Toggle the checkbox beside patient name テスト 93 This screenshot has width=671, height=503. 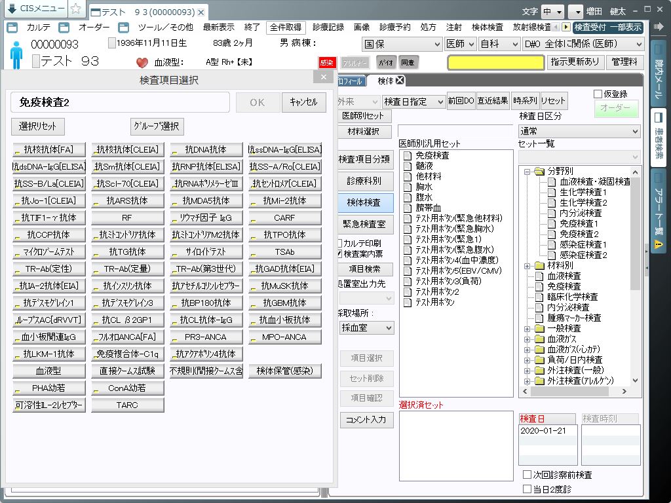pyautogui.click(x=36, y=61)
